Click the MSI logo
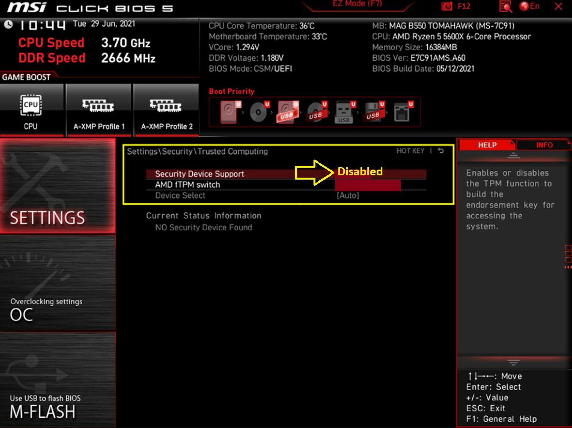The image size is (572, 428). point(27,7)
